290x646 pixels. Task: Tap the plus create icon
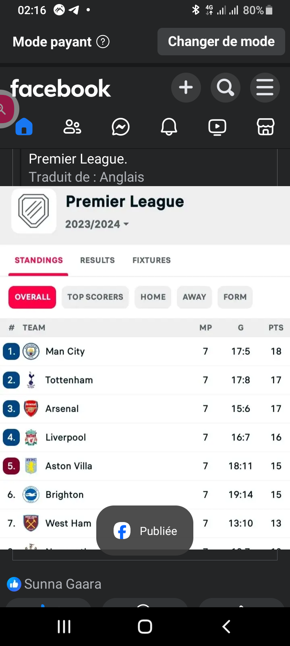[186, 88]
